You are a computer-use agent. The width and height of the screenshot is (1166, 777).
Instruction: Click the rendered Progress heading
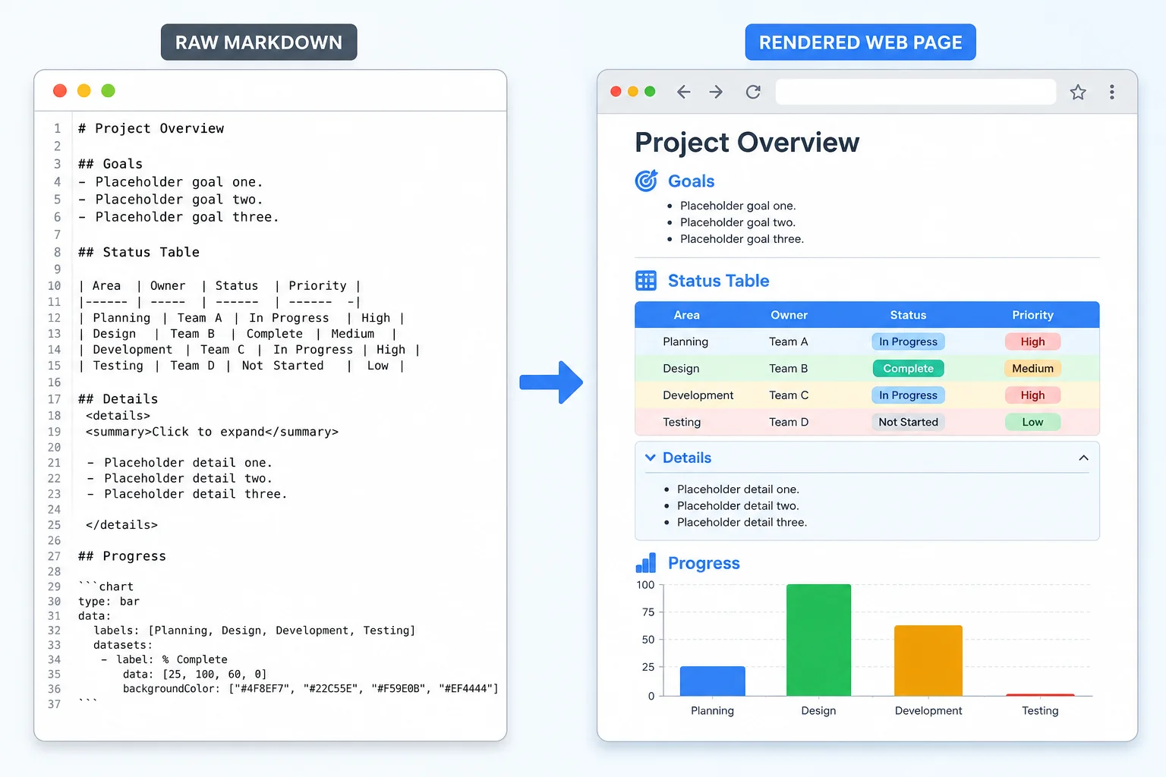coord(704,563)
